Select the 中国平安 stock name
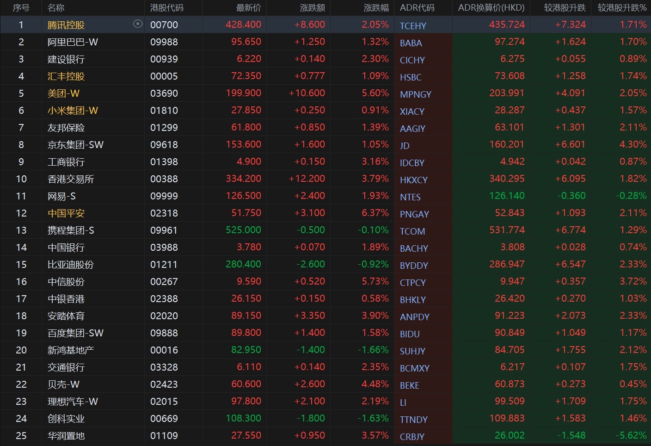Screen dimensions: 651x446 [x=66, y=213]
